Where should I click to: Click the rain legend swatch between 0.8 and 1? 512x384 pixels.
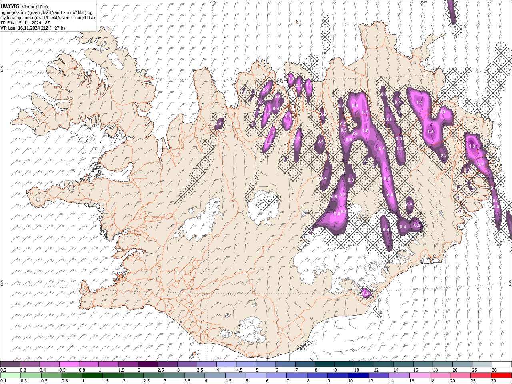(72, 376)
